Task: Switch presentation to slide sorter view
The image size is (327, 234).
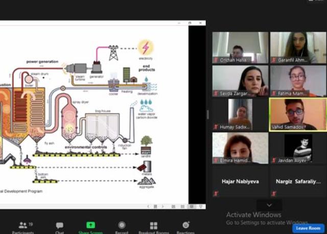Action: pyautogui.click(x=182, y=206)
